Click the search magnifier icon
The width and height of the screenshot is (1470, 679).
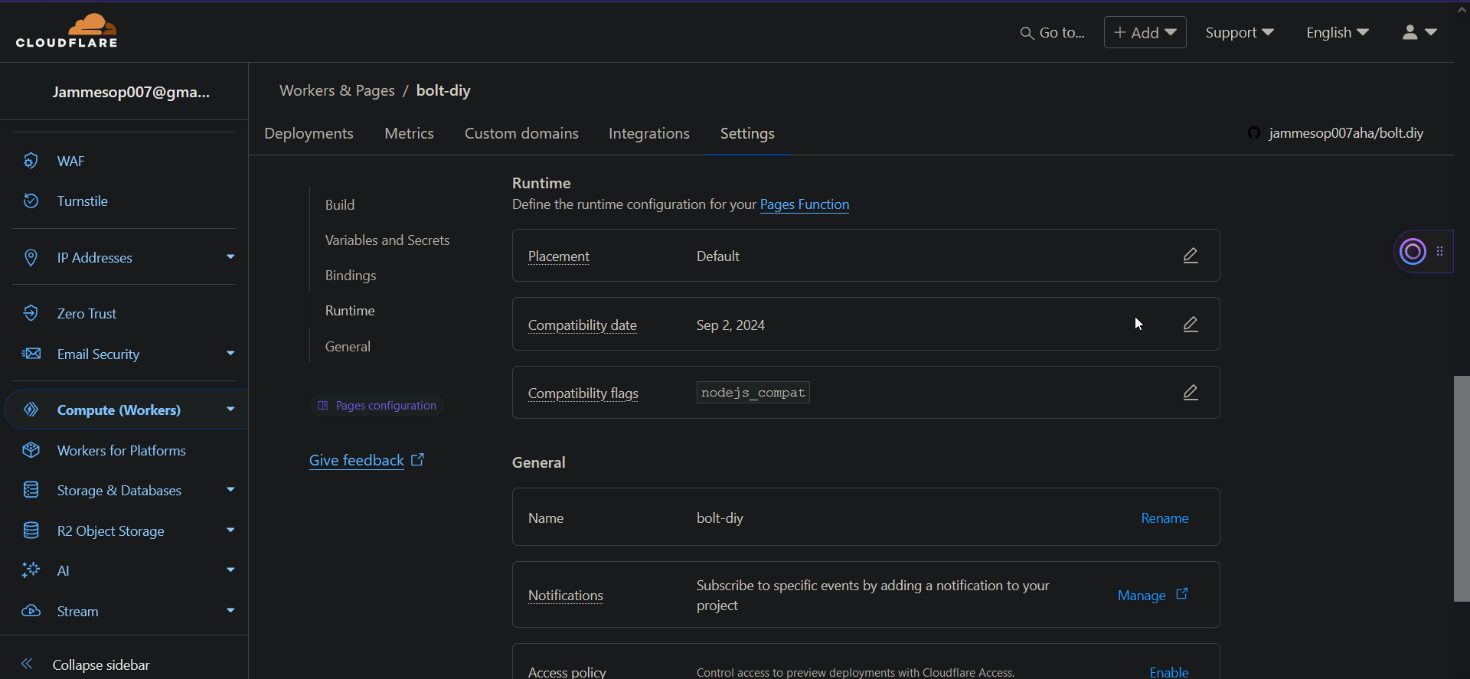coord(1027,33)
